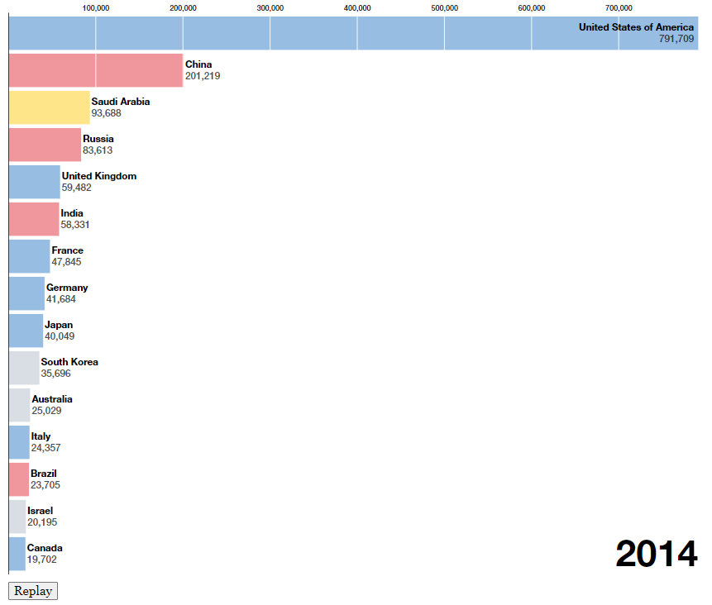Select the United Kingdom bar
The width and height of the screenshot is (712, 605).
(x=33, y=182)
